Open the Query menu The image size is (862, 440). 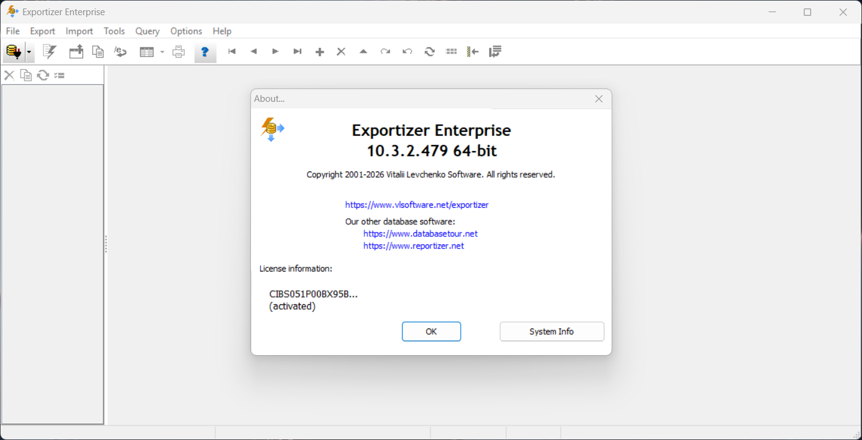click(x=147, y=31)
